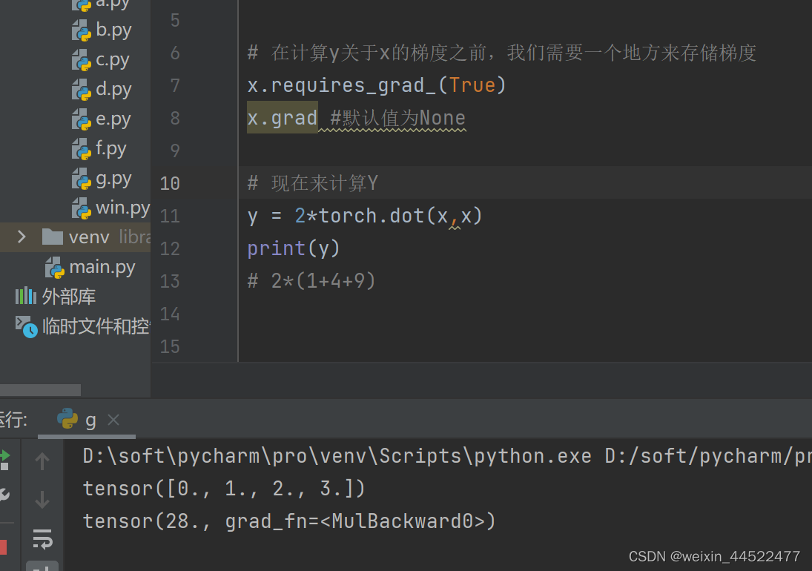Click output tensor(28., grad_fn=<MulBackward0>)
812x571 pixels.
[289, 521]
